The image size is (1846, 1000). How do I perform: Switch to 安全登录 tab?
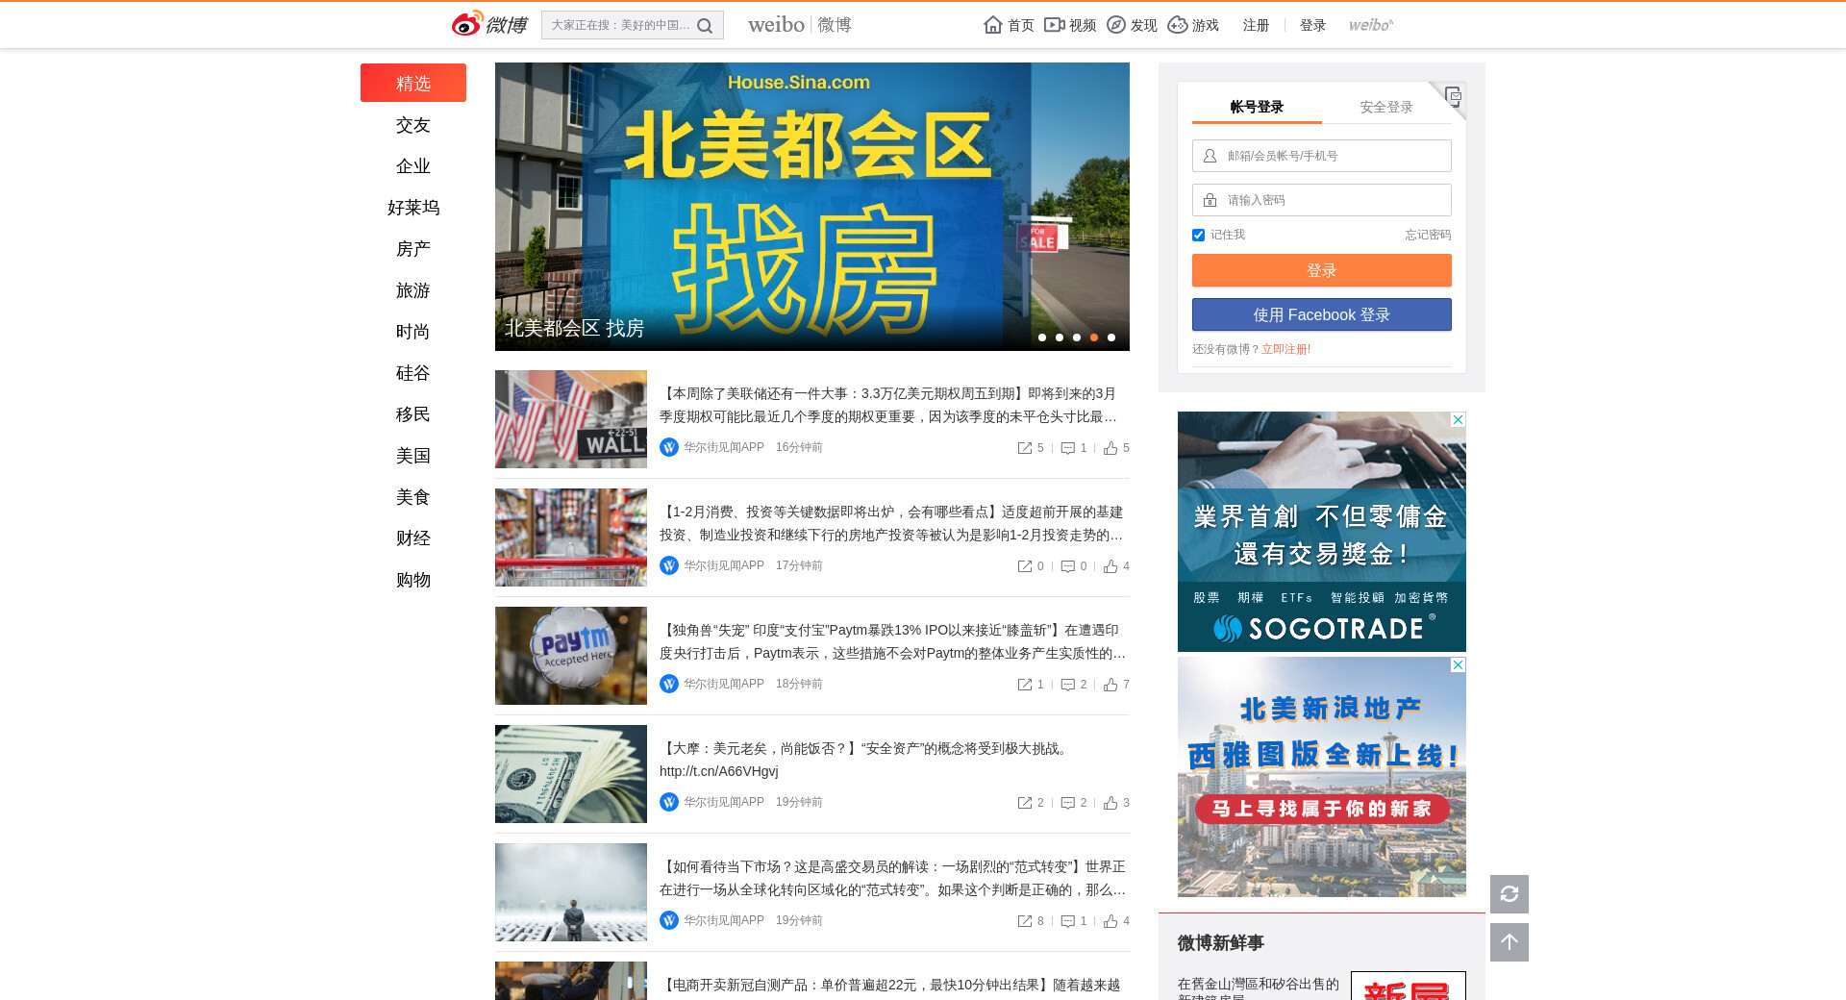1385,107
